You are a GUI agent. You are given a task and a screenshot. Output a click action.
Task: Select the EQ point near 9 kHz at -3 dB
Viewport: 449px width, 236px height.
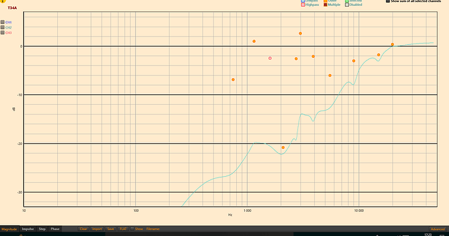(x=353, y=61)
